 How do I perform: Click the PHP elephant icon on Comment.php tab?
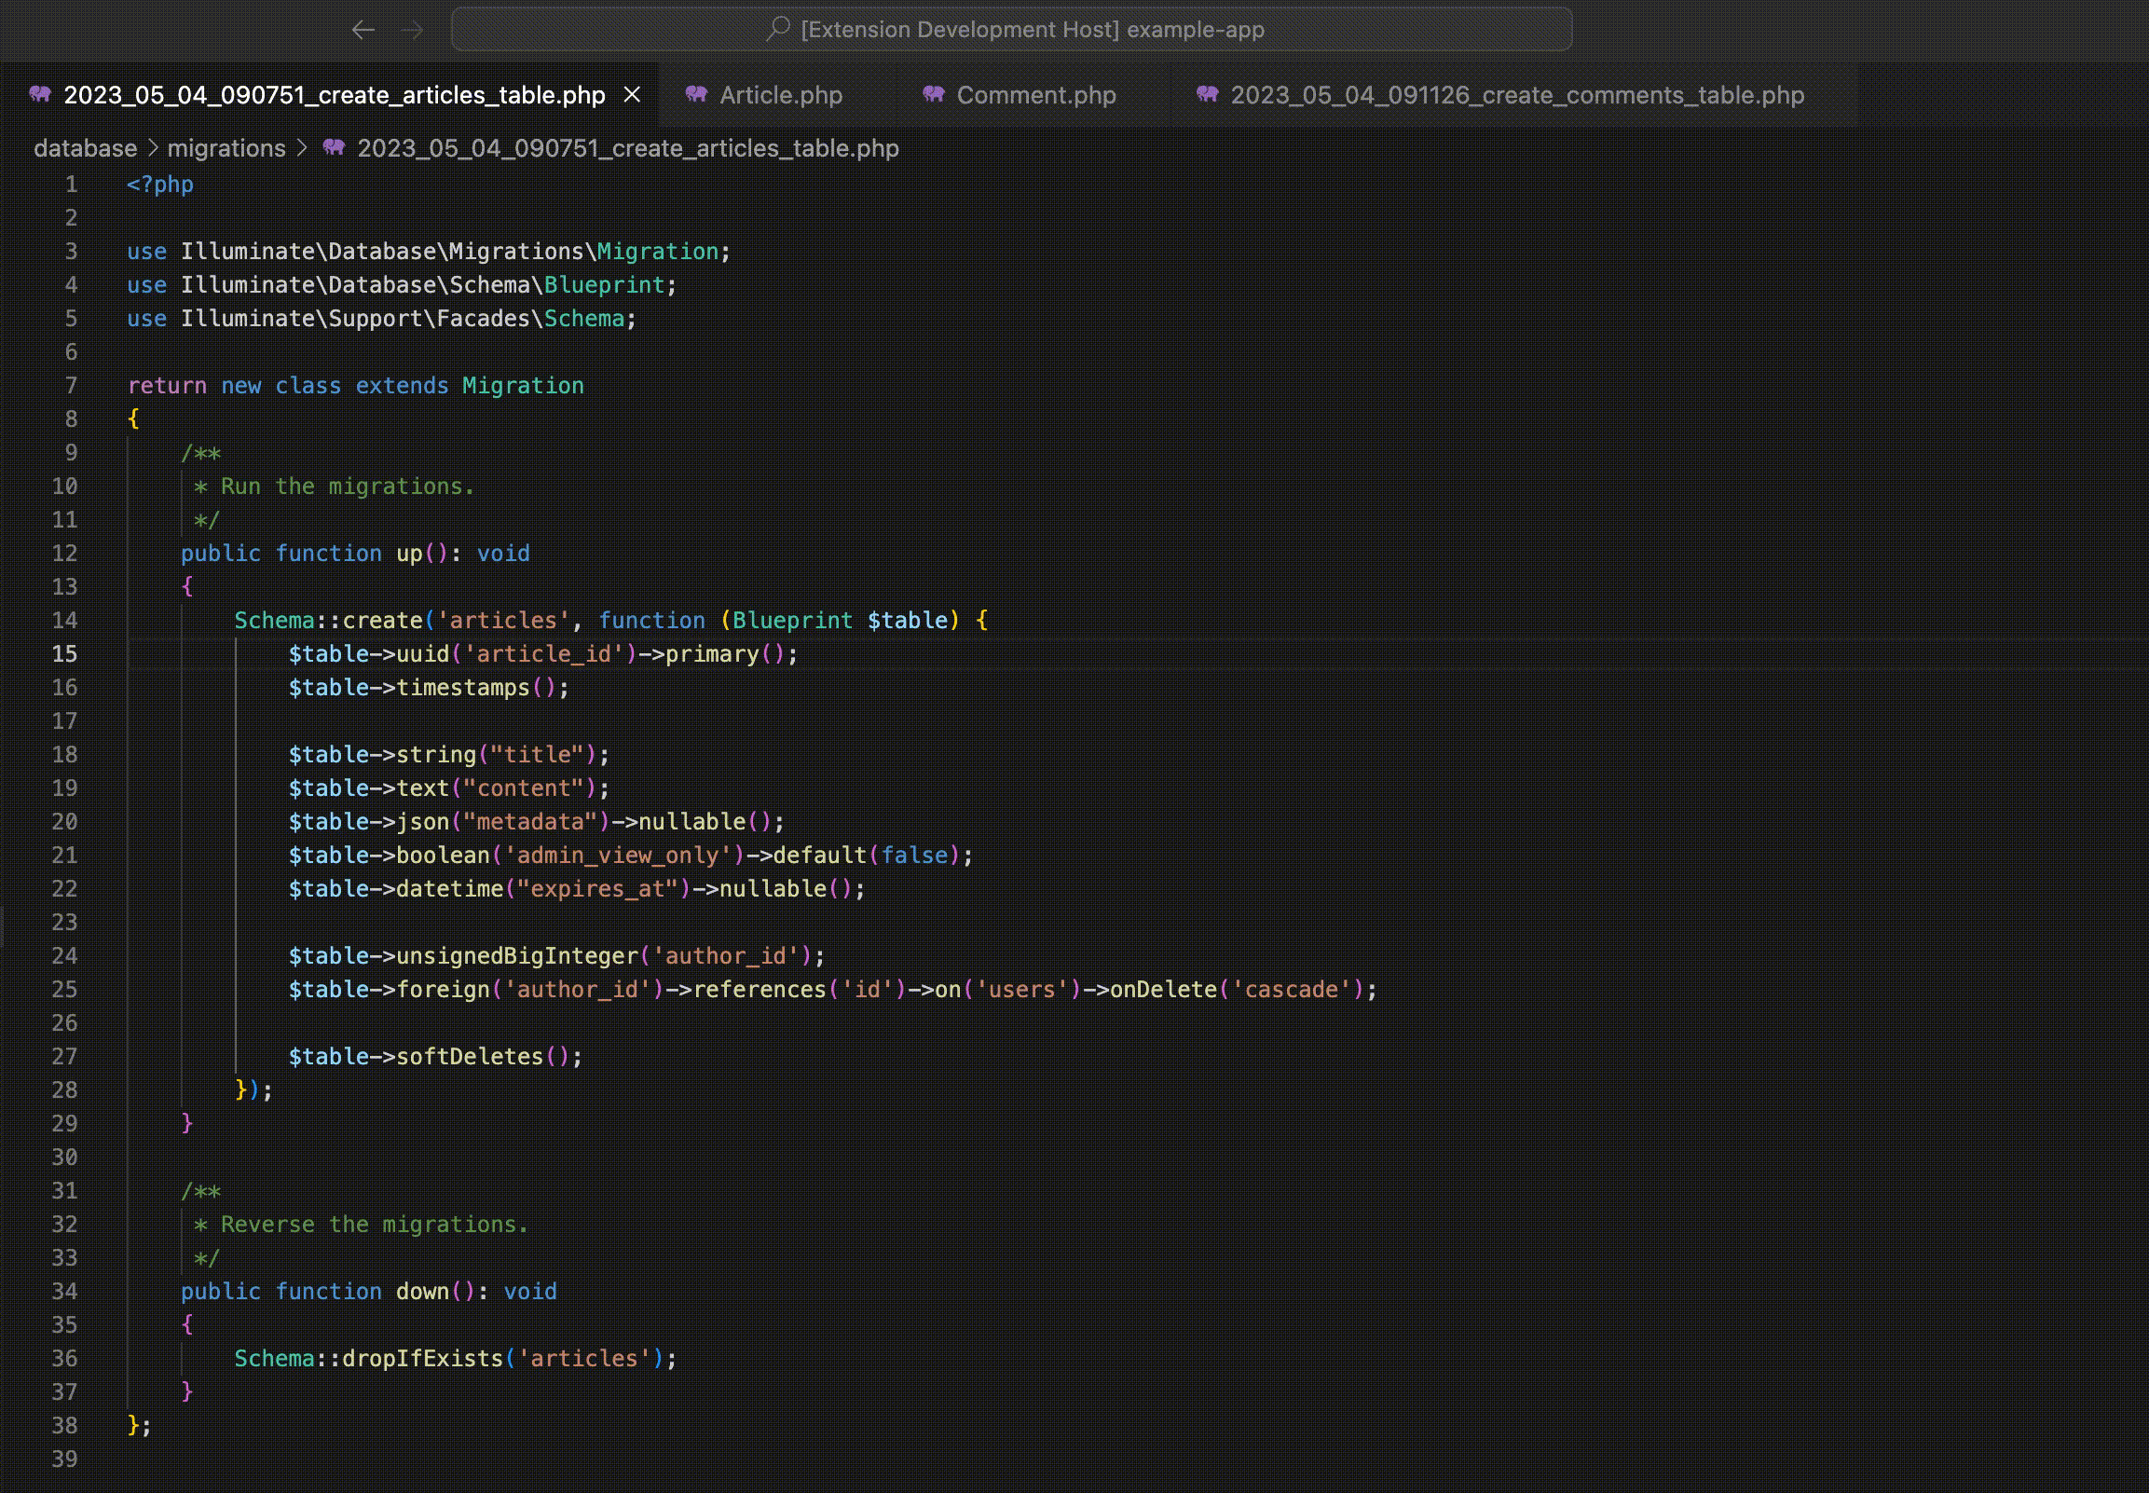[933, 94]
